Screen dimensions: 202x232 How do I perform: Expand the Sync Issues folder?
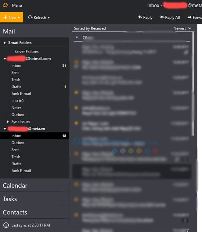pyautogui.click(x=8, y=122)
